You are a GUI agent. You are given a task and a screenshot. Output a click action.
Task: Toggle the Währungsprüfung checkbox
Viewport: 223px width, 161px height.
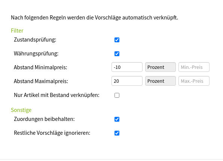117,54
